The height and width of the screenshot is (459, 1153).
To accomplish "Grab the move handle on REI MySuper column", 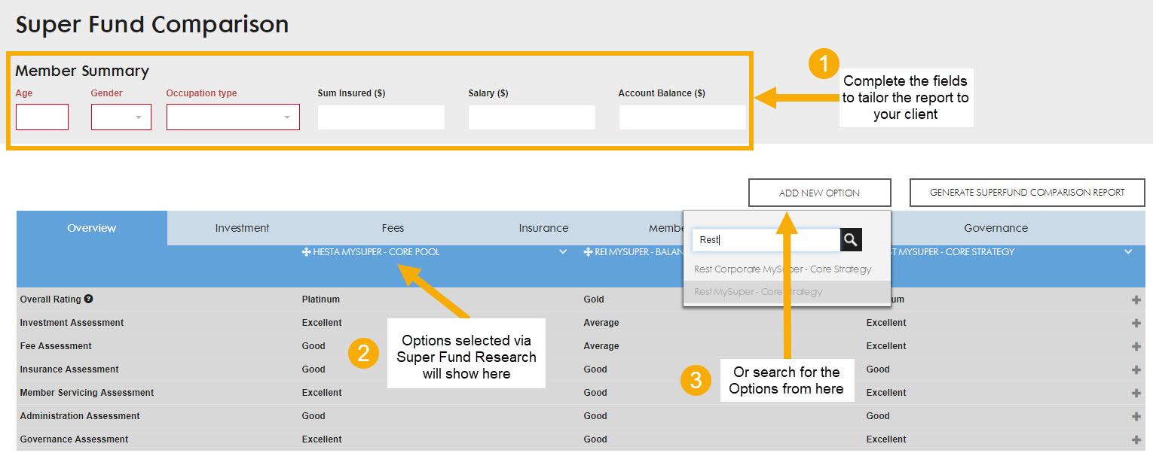I will [x=588, y=252].
